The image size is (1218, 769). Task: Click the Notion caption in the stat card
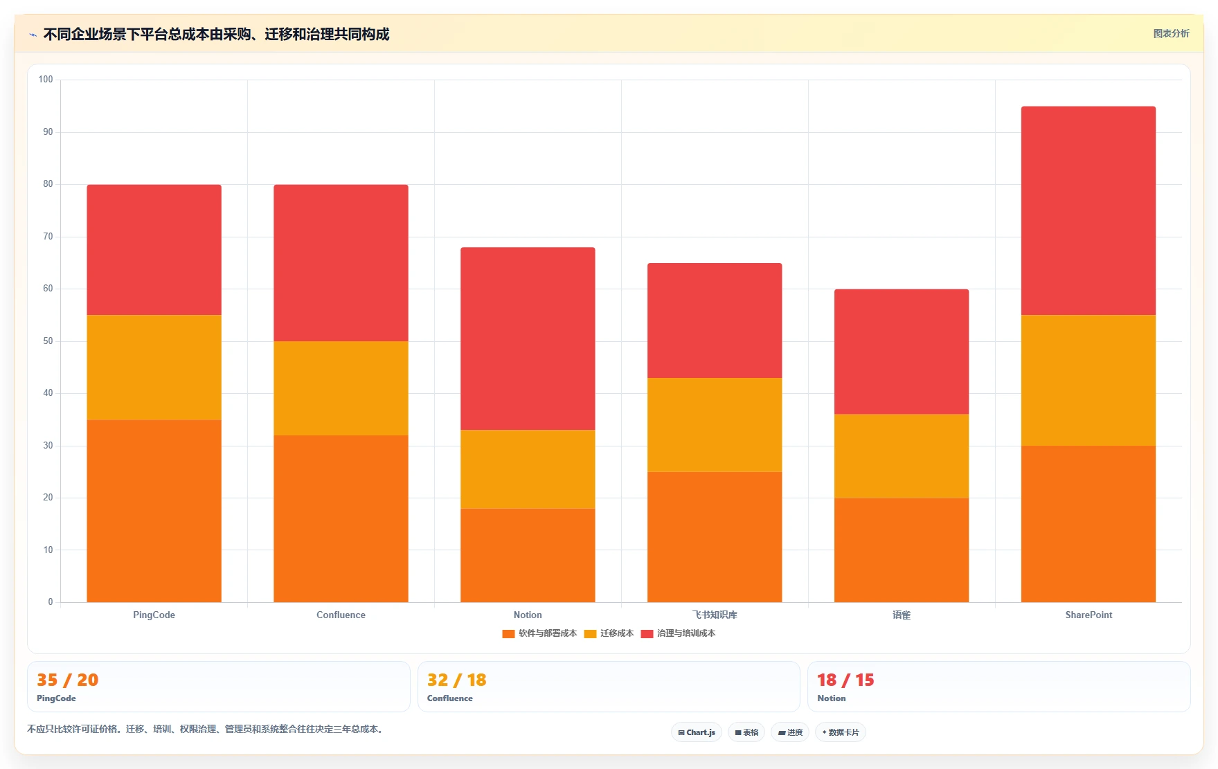tap(831, 698)
